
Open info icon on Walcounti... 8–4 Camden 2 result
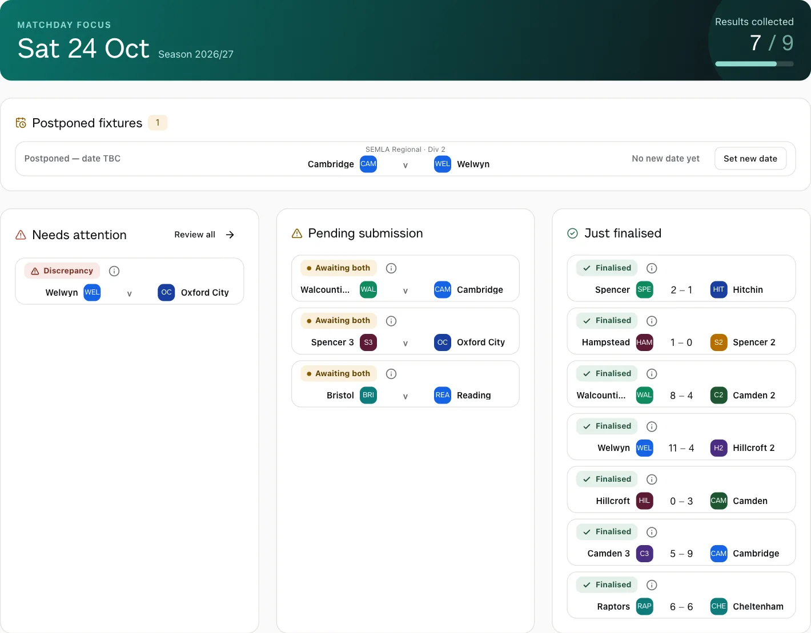coord(652,374)
